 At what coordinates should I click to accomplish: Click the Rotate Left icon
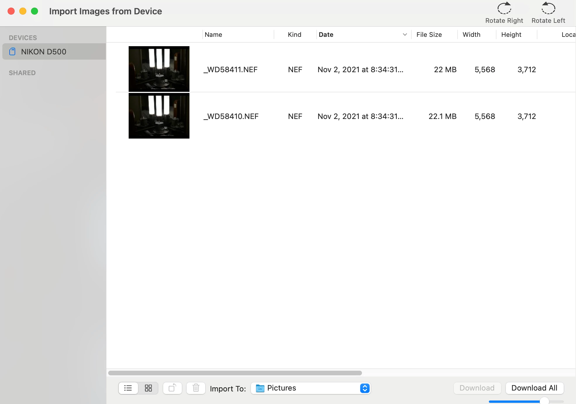[x=548, y=9]
